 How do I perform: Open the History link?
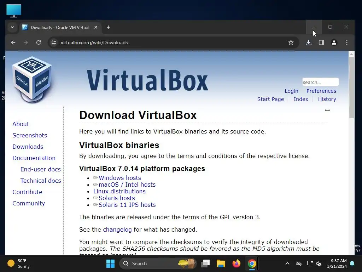tap(327, 99)
